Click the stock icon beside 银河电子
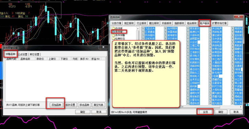This screenshot has height=129, width=249. pyautogui.click(x=188, y=56)
